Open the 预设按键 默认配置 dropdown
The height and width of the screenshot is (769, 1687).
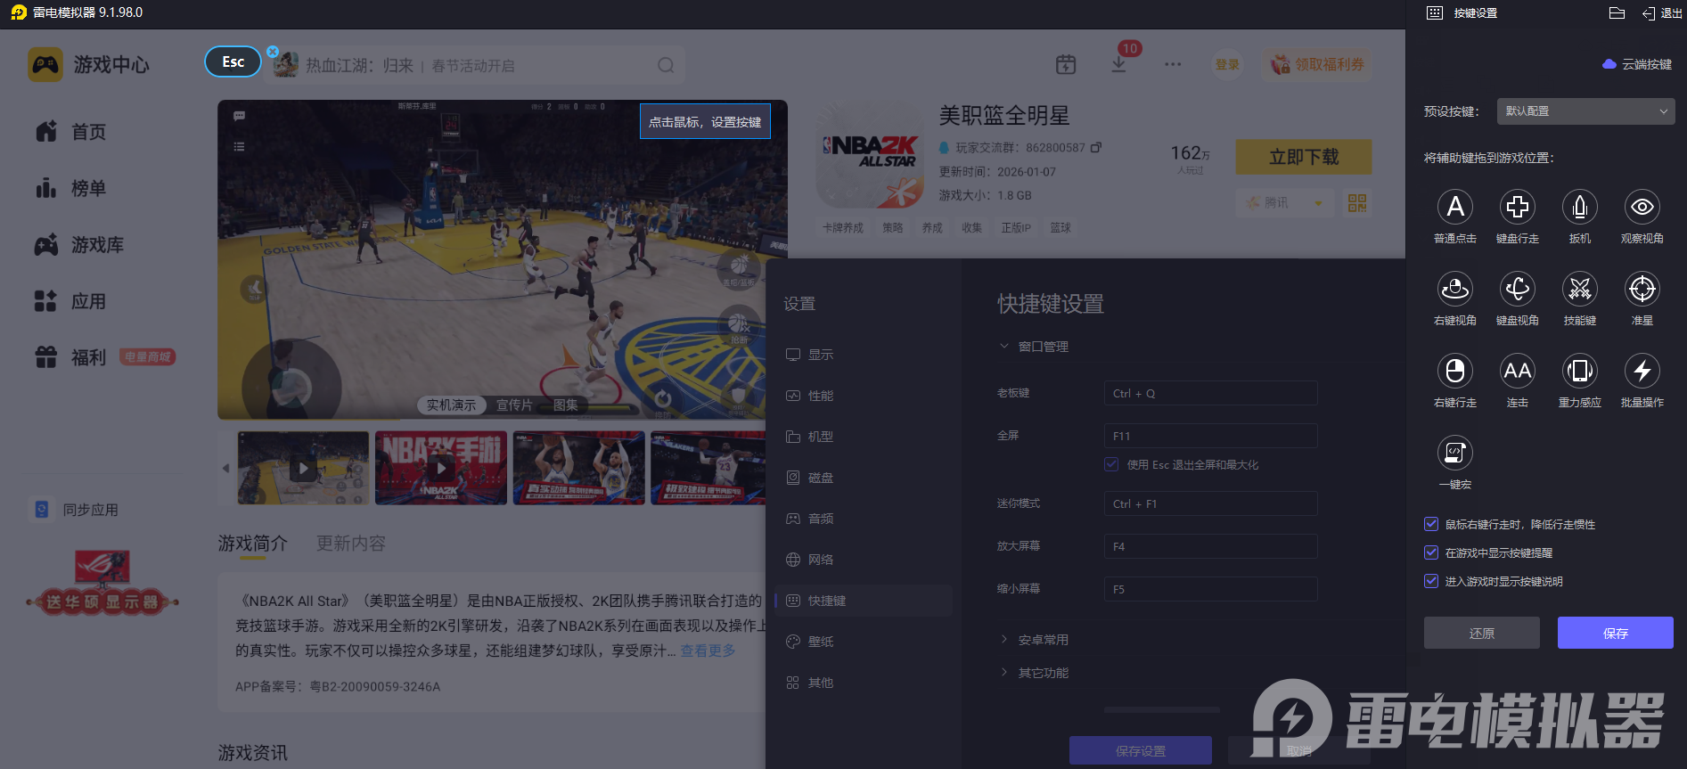pos(1585,111)
